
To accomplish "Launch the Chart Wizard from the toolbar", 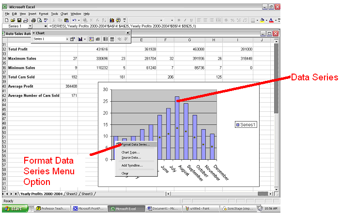I will pos(112,20).
